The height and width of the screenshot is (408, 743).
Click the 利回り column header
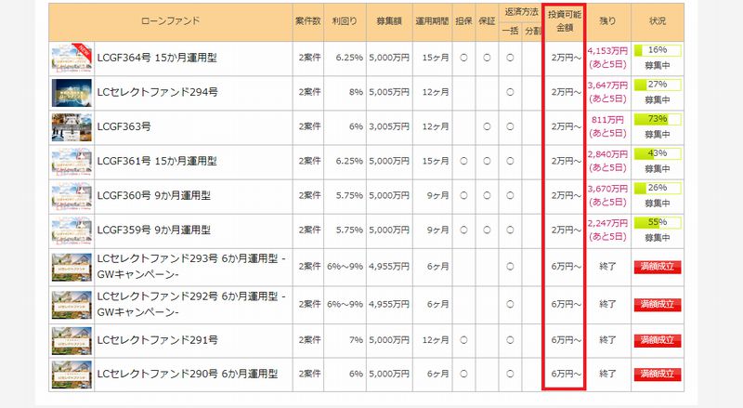(x=345, y=20)
